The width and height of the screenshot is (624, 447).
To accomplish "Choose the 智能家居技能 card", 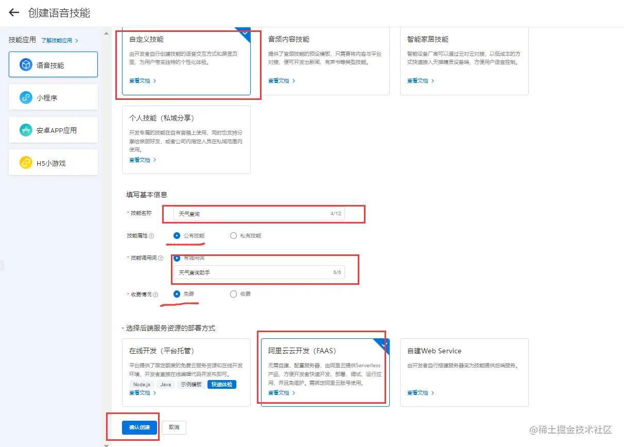I will click(x=464, y=61).
